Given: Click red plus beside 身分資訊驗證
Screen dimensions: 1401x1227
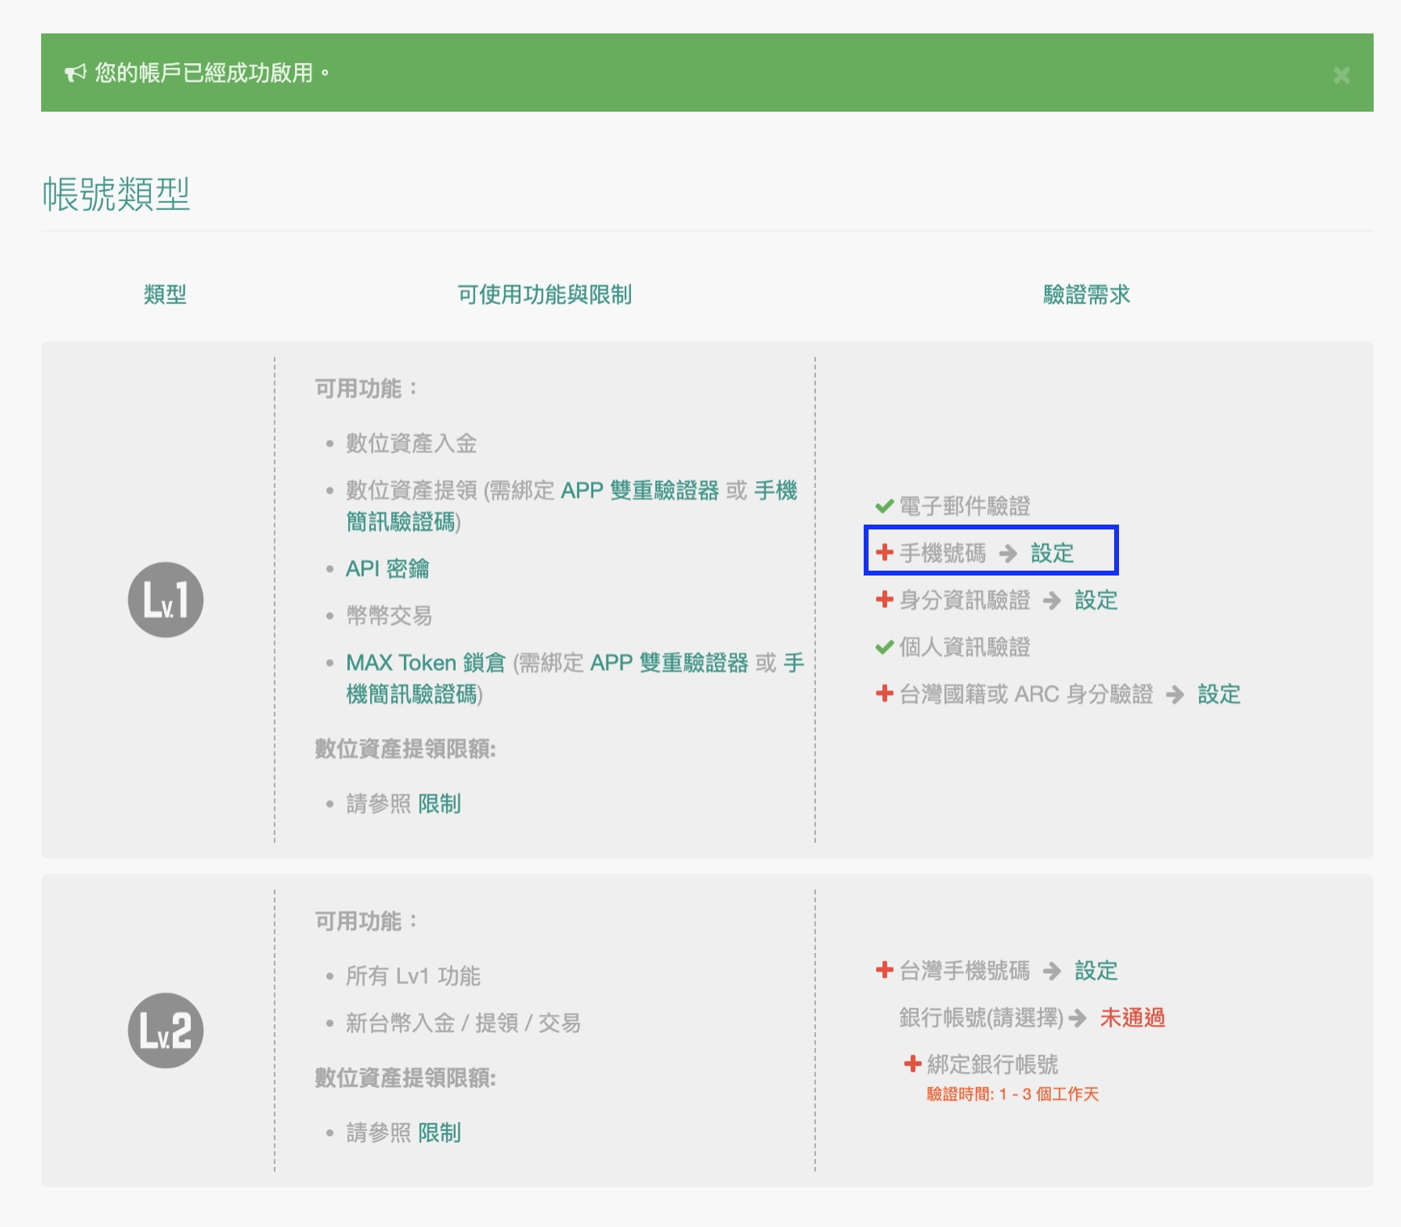Looking at the screenshot, I should tap(884, 600).
